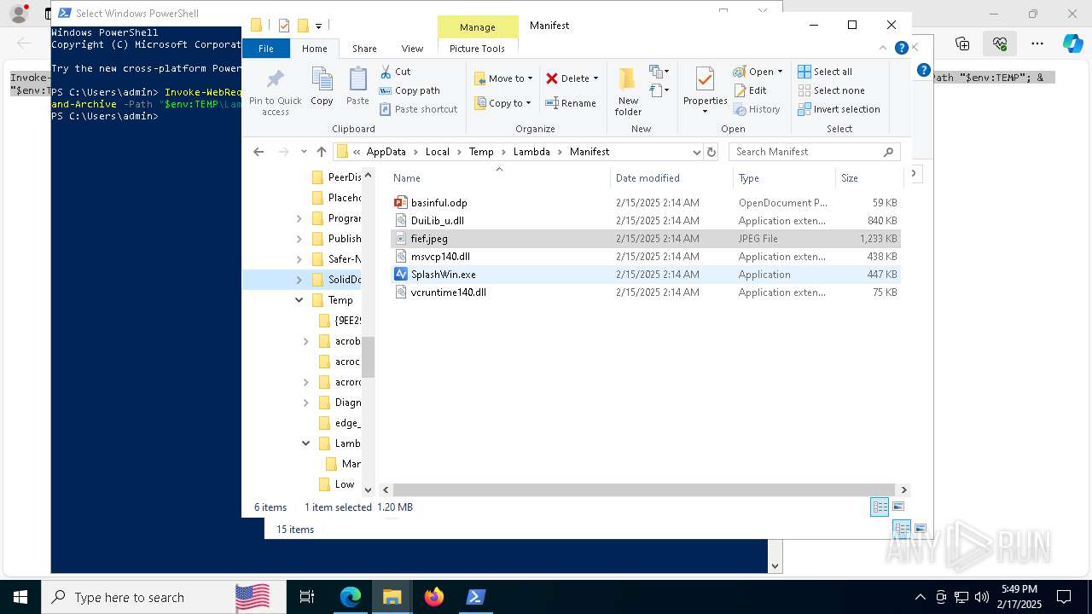Viewport: 1092px width, 614px height.
Task: Click Pin to Quick access icon
Action: click(x=275, y=92)
